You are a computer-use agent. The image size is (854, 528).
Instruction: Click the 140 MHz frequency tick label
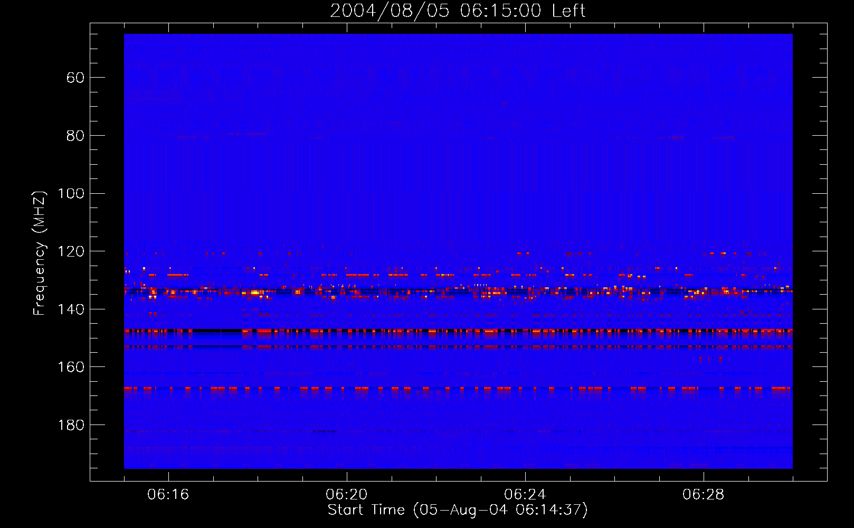point(71,309)
